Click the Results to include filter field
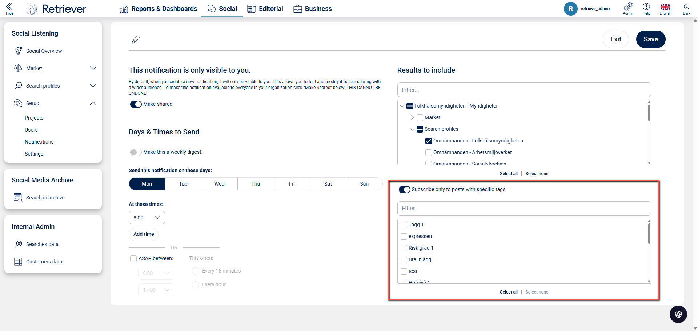698x331 pixels. tap(524, 90)
